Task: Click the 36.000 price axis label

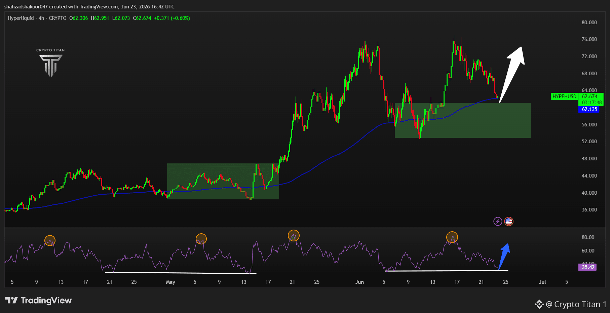Action: (x=589, y=210)
